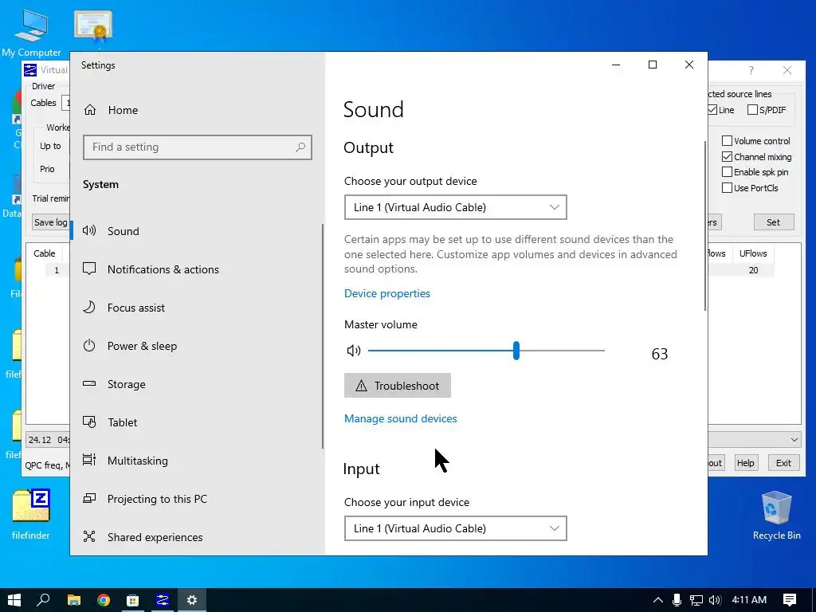Open the filefinder zip folder on desktop
This screenshot has width=816, height=612.
click(31, 514)
